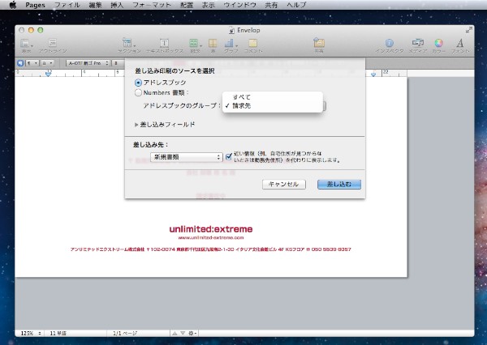Expand the 差し込みフィールド disclosure triangle

(x=136, y=125)
